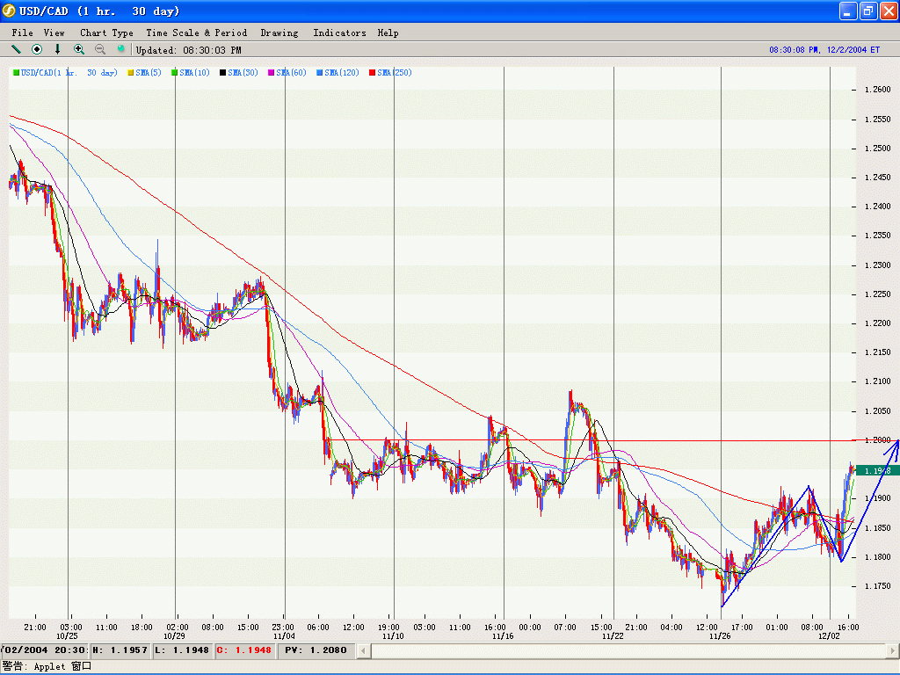The width and height of the screenshot is (900, 675).
Task: Expand the Chart Type menu
Action: [x=106, y=33]
